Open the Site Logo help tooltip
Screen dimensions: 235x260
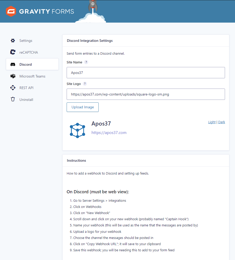[85, 83]
